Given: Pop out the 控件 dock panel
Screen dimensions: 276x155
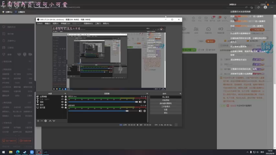Looking at the screenshot, I should point(180,94).
